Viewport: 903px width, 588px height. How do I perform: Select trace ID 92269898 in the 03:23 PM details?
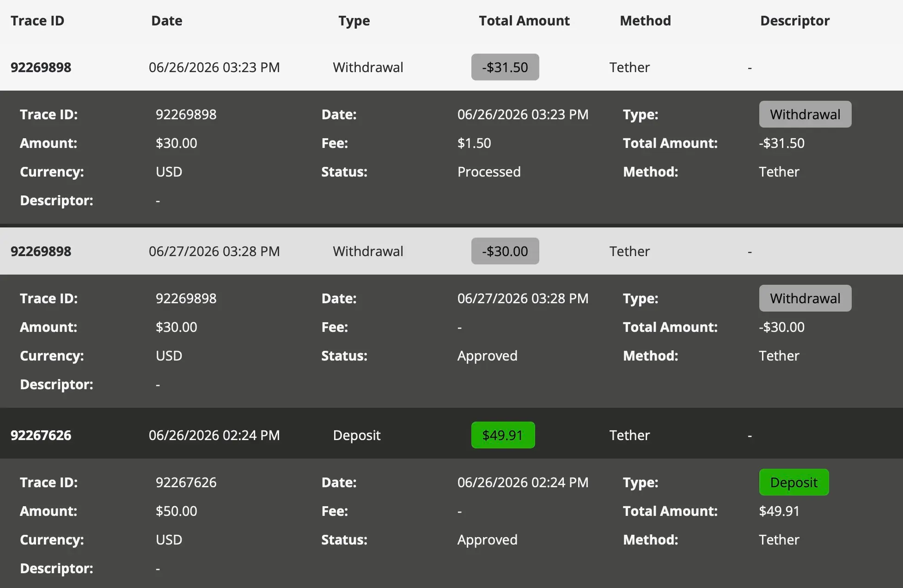(186, 115)
